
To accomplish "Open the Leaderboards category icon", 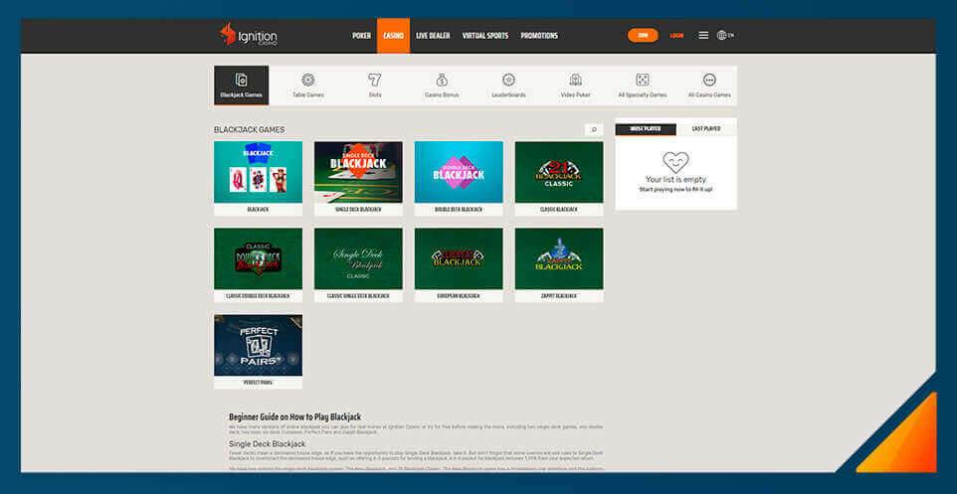I will 508,80.
